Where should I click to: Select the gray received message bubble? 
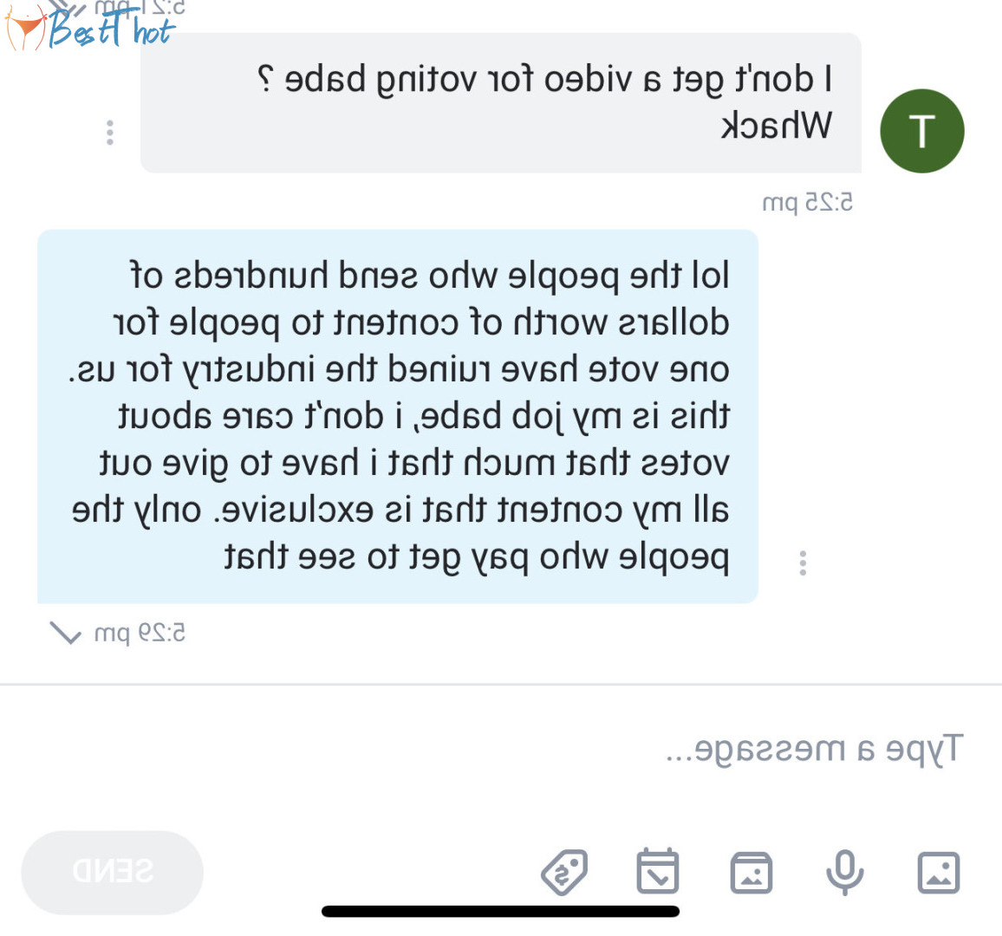[x=501, y=103]
